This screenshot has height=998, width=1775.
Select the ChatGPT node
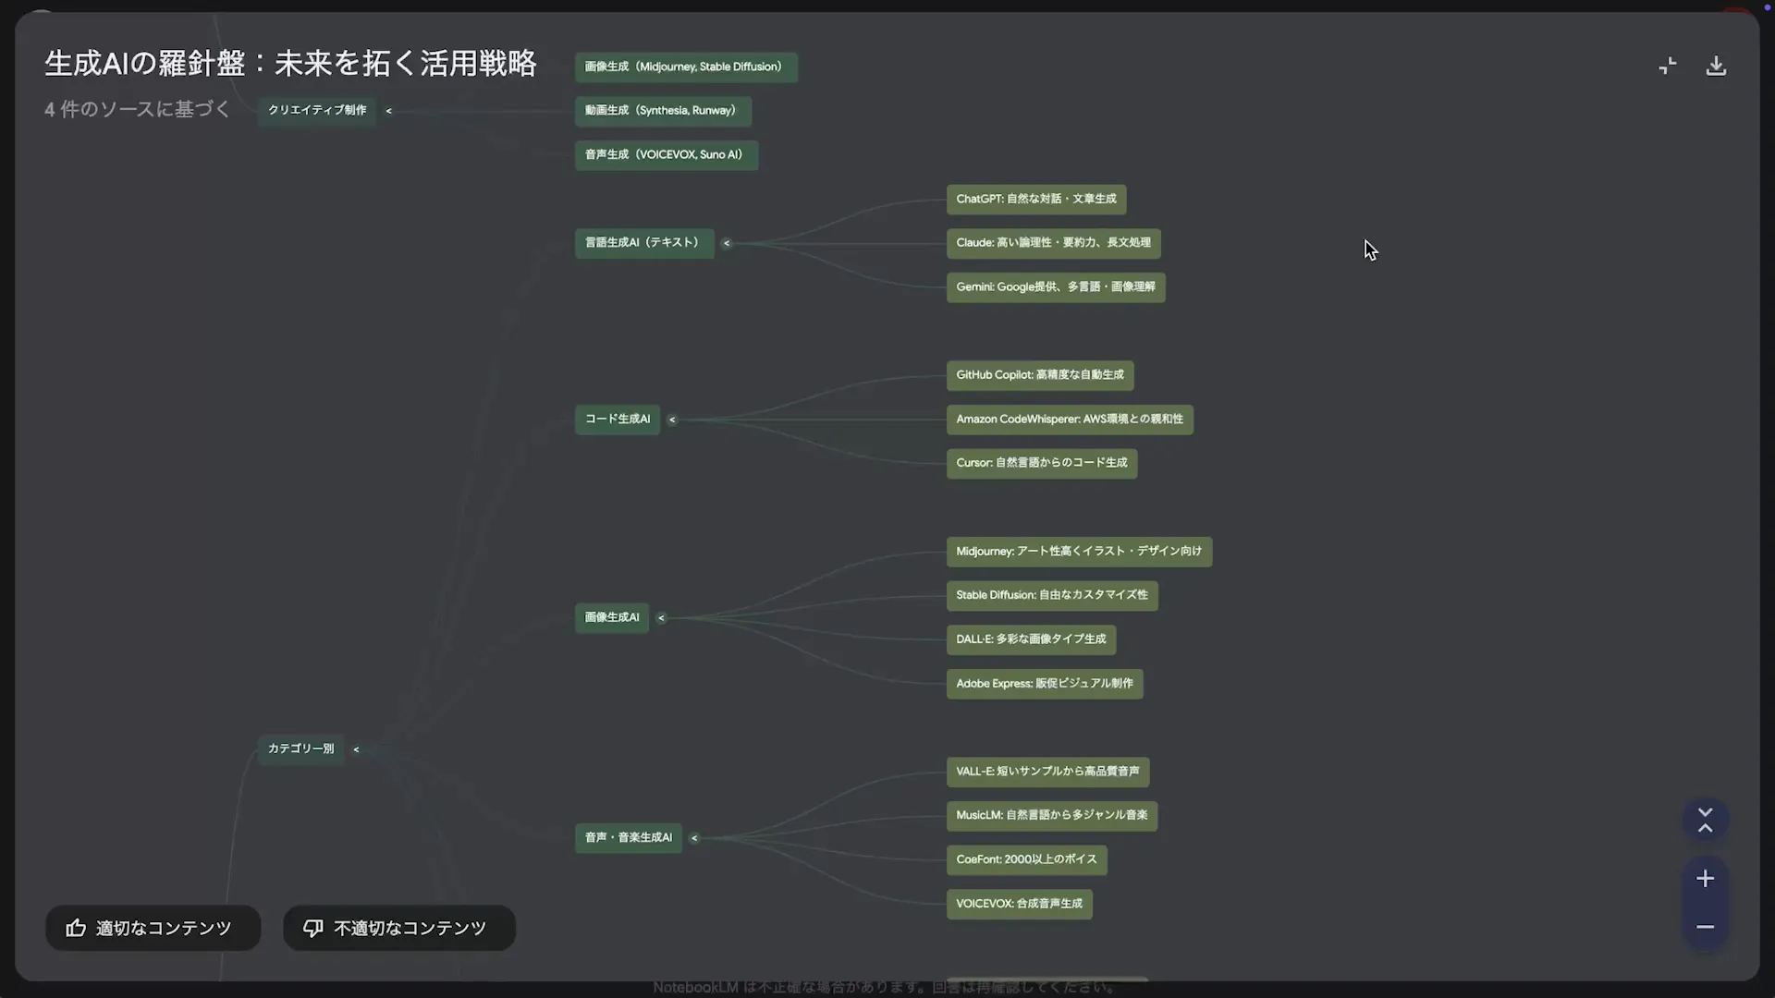click(x=1034, y=199)
